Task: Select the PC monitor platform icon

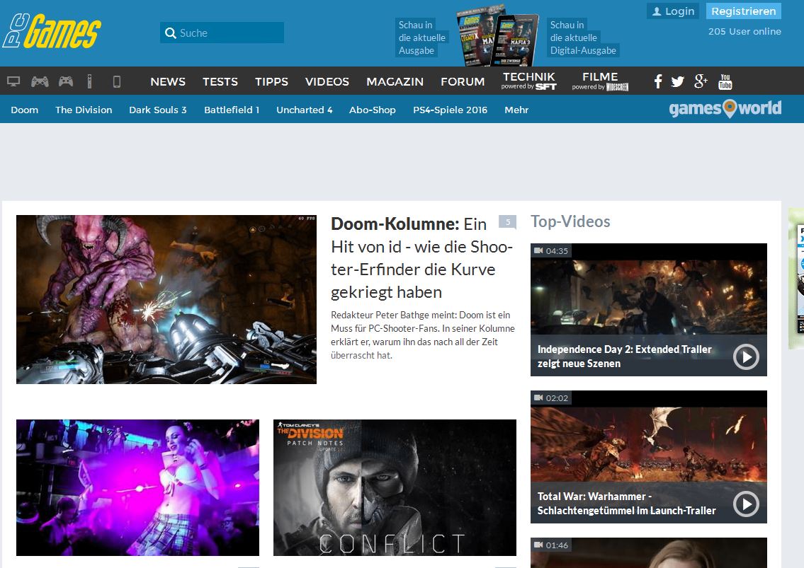Action: pyautogui.click(x=13, y=81)
